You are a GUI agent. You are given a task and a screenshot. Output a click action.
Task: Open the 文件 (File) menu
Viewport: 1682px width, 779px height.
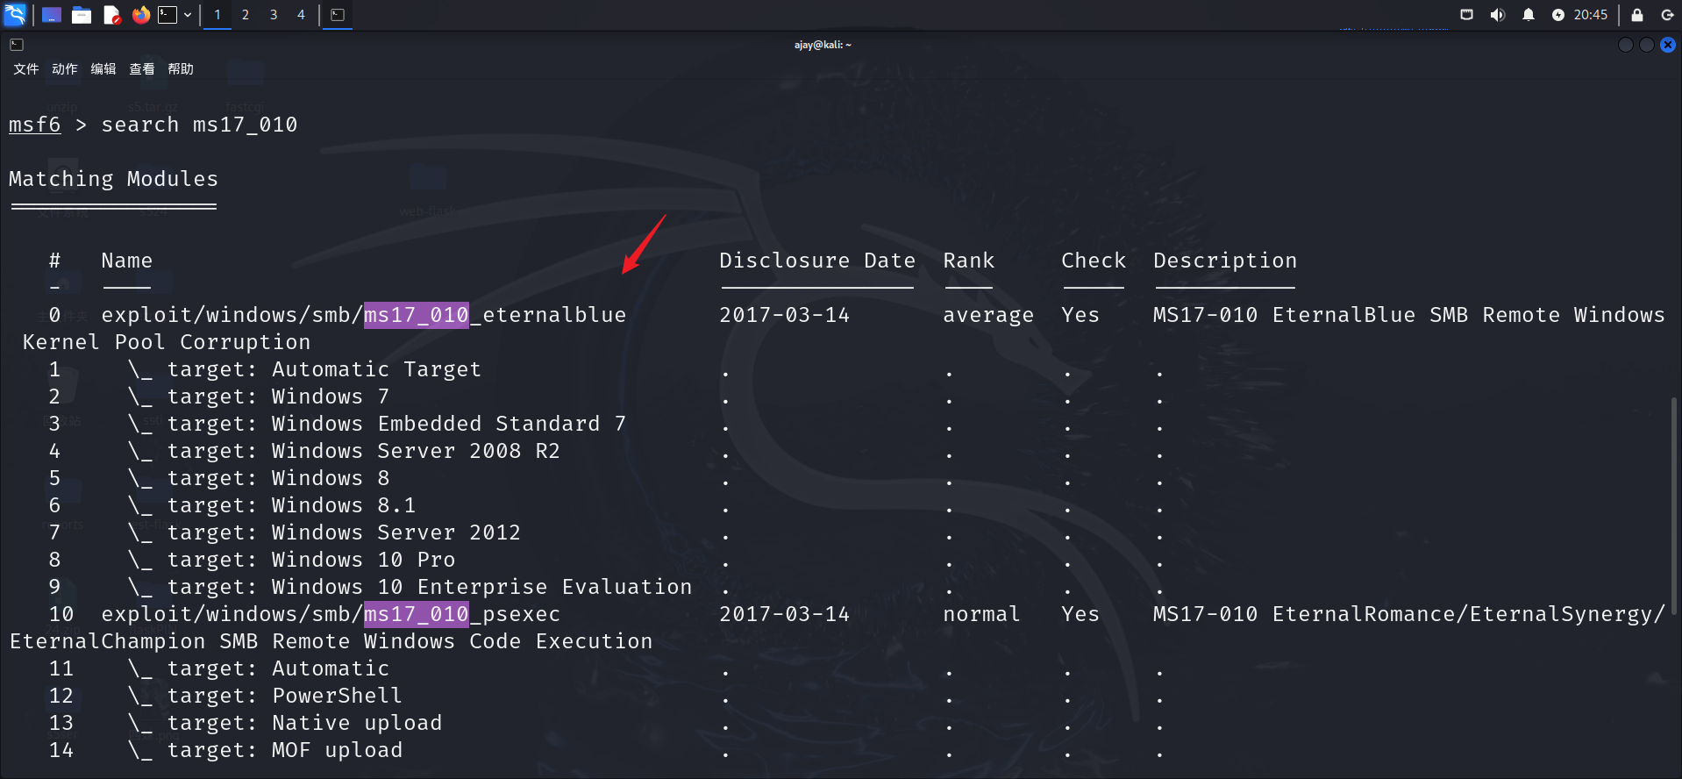tap(26, 69)
